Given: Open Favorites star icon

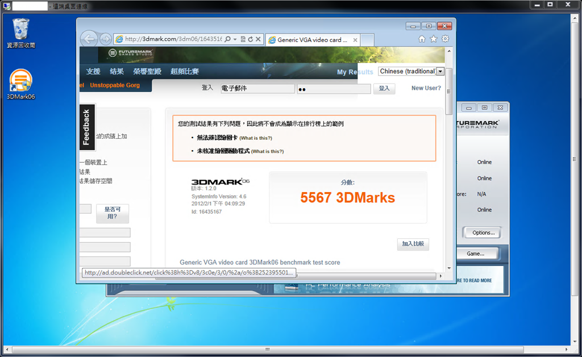Looking at the screenshot, I should (x=434, y=39).
